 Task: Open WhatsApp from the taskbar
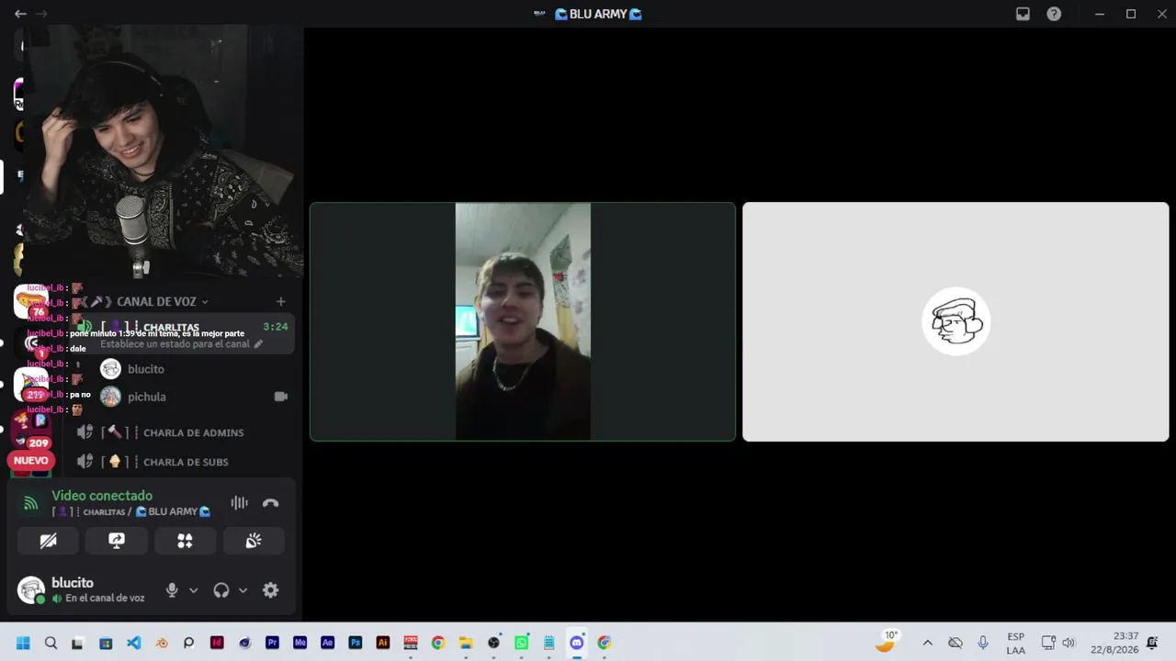point(521,643)
